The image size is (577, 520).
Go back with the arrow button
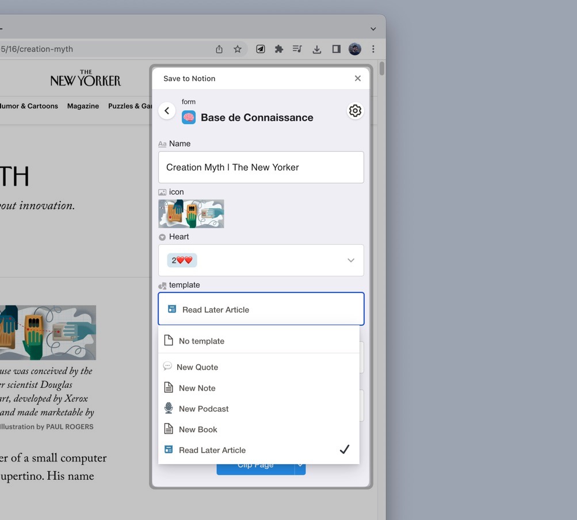pyautogui.click(x=167, y=111)
